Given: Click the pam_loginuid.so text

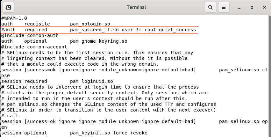Looking at the screenshot, I should pos(91,81).
